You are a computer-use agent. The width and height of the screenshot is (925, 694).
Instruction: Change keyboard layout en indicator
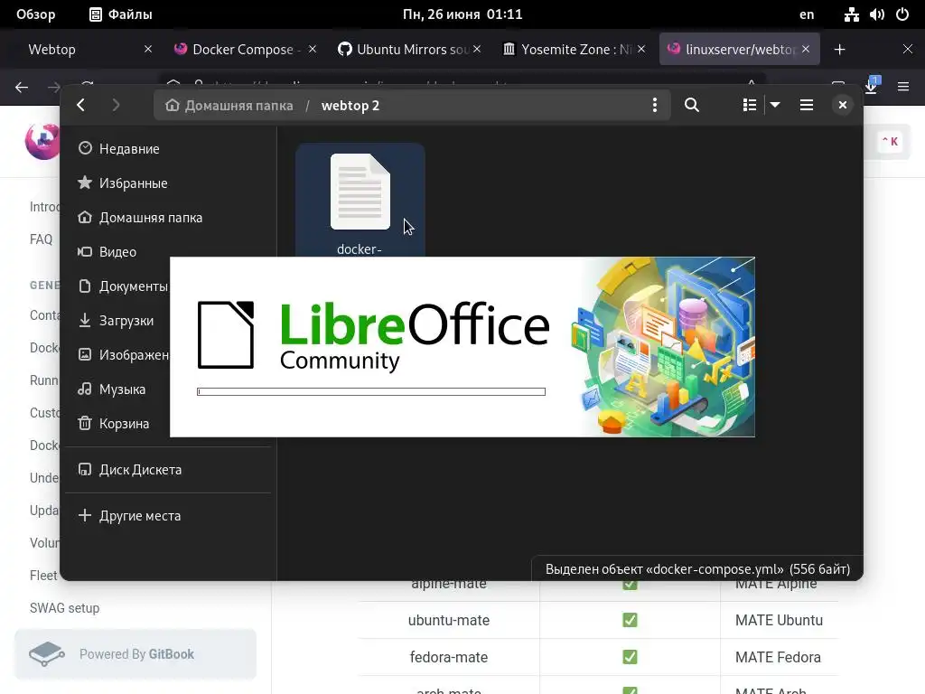click(x=807, y=14)
